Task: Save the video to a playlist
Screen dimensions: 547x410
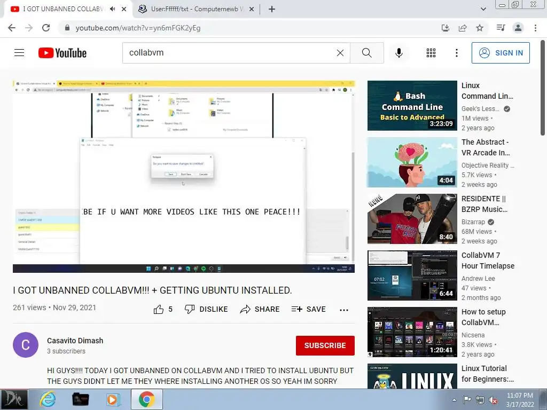Action: (308, 309)
